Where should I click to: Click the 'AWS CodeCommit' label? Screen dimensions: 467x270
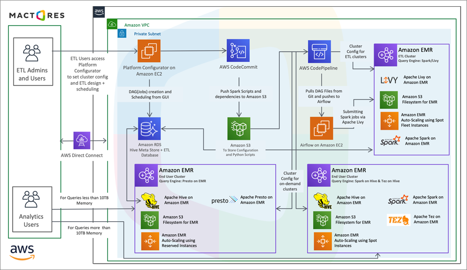[238, 67]
